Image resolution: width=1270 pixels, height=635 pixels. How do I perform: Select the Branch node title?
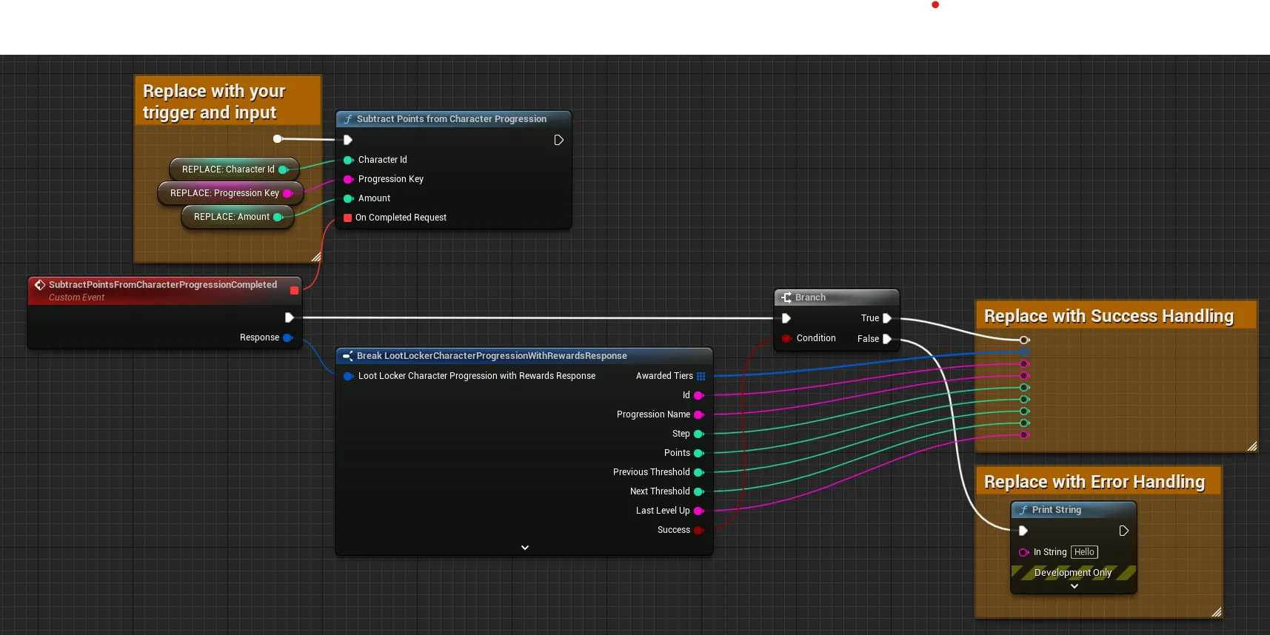click(x=810, y=298)
